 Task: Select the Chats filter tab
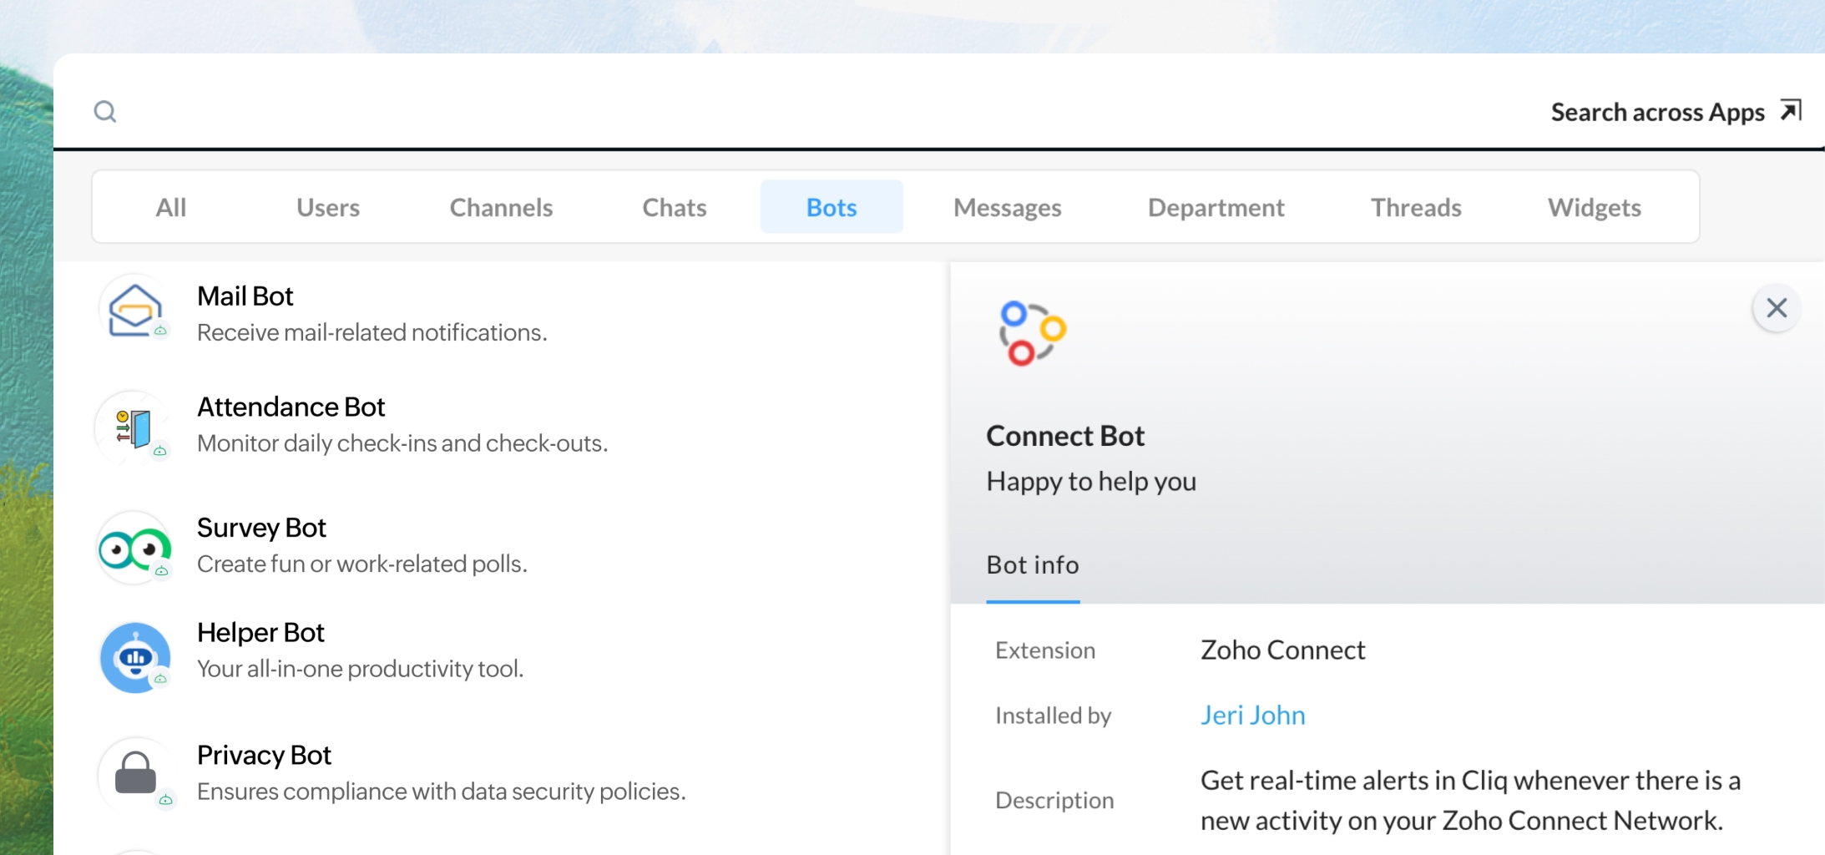674,207
